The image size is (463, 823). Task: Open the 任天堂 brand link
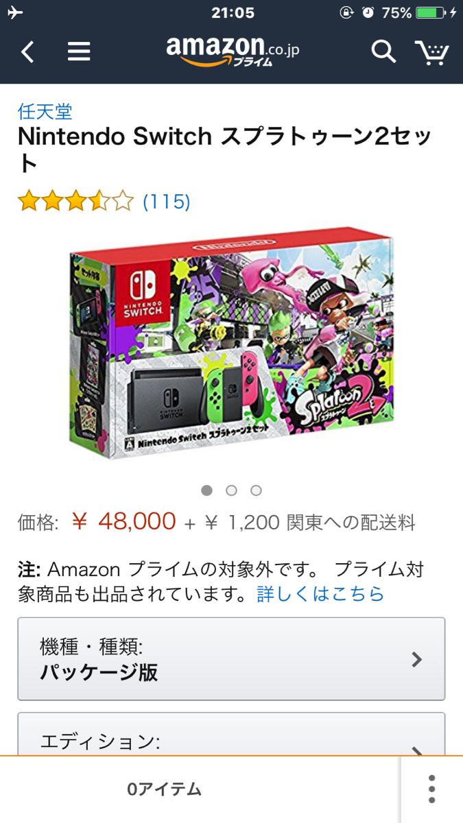click(45, 111)
